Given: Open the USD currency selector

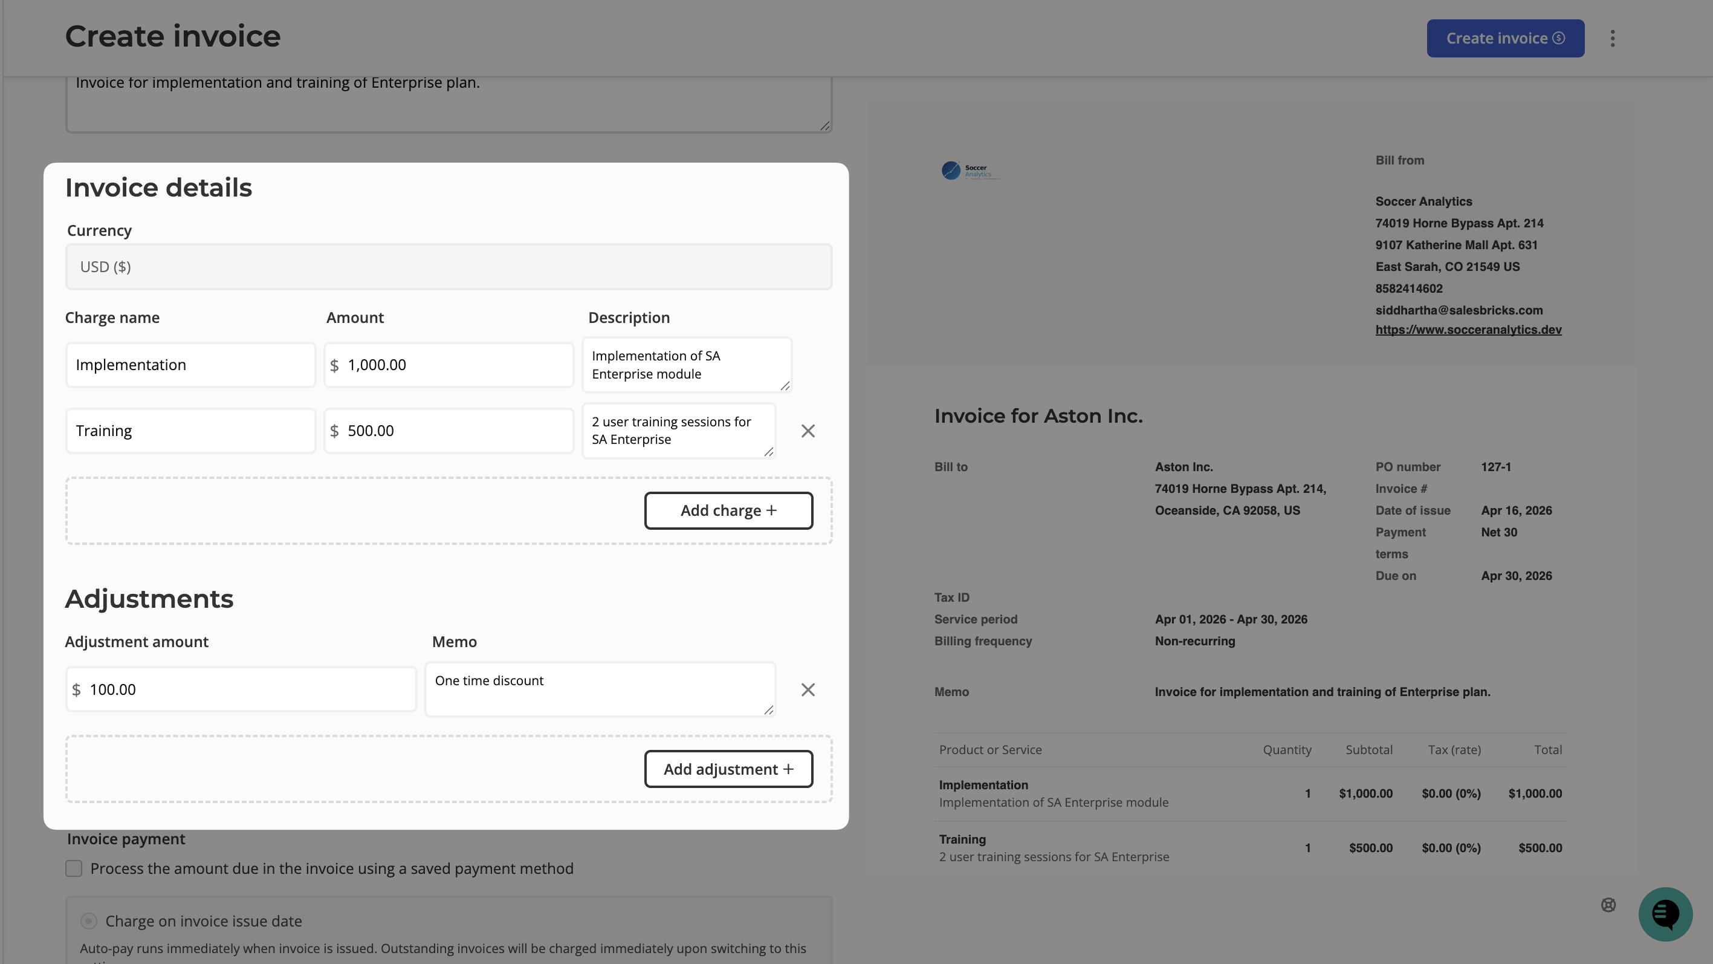Looking at the screenshot, I should (x=448, y=266).
